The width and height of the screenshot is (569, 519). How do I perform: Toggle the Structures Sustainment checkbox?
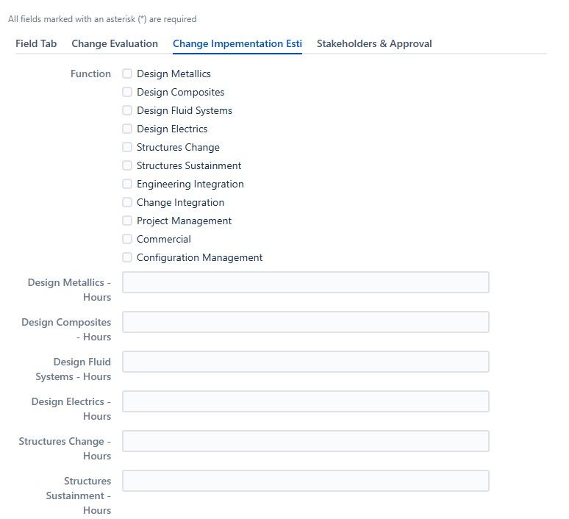tap(127, 165)
